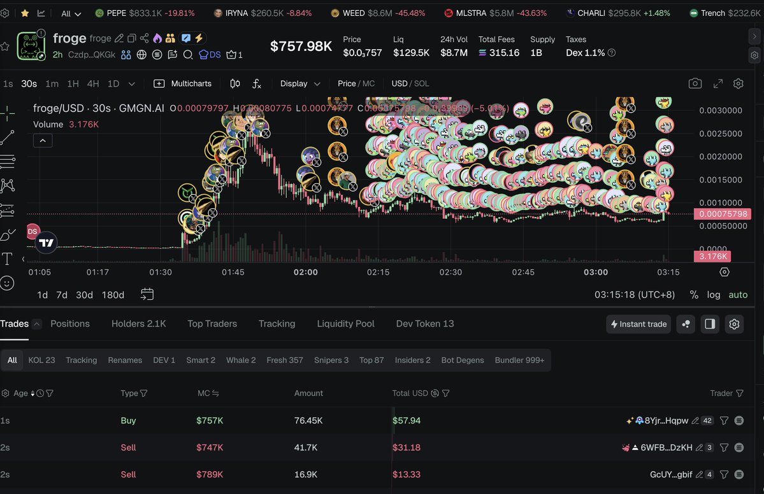Open the Type column filter

(x=144, y=393)
